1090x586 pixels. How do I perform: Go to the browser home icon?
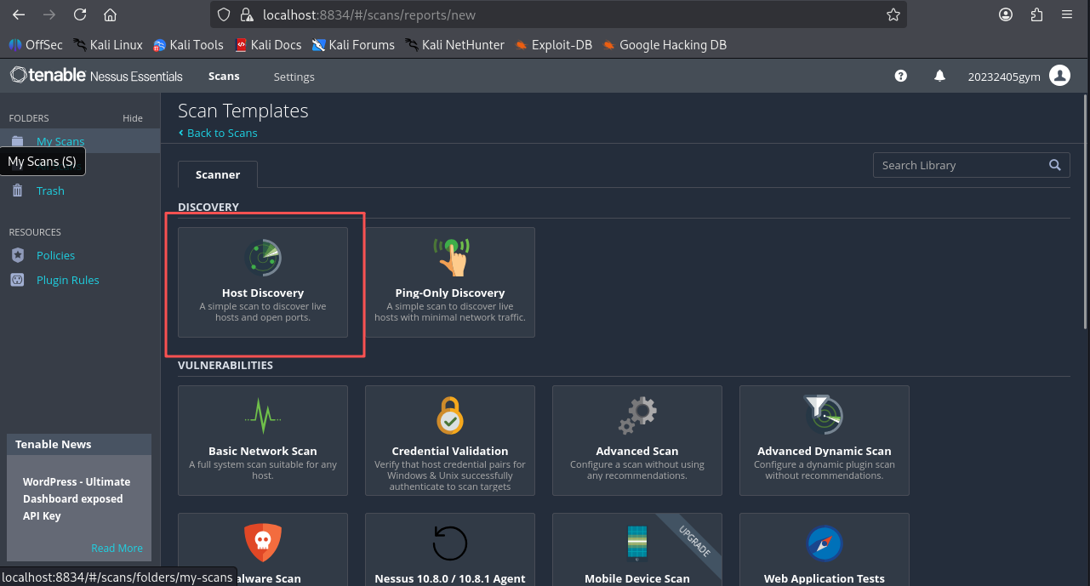(x=110, y=14)
